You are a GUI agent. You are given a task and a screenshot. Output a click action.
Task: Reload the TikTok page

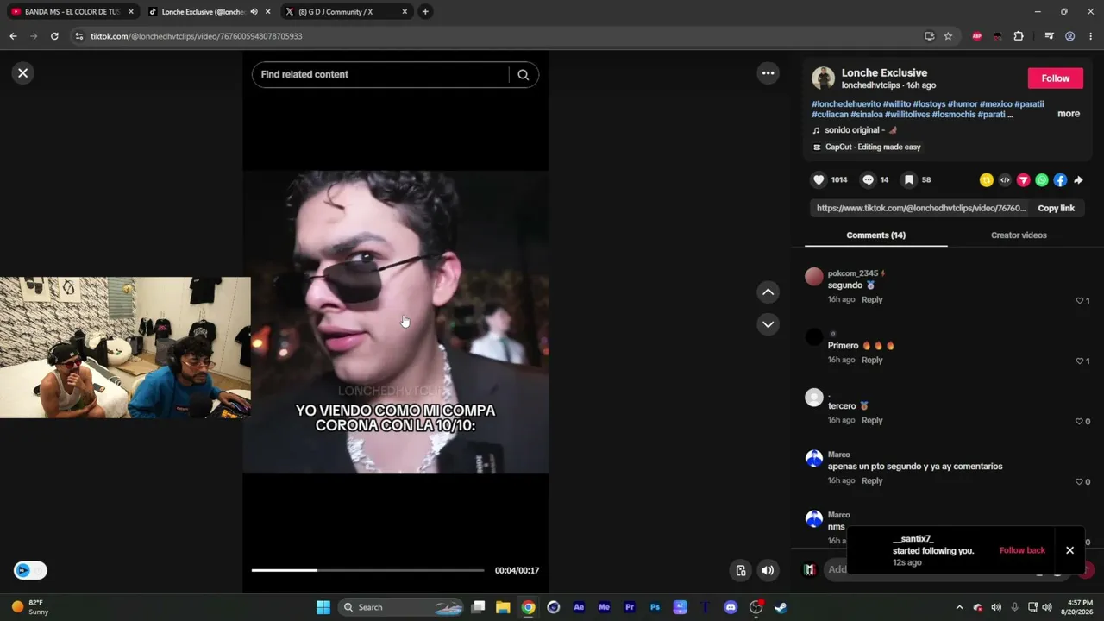(x=54, y=36)
